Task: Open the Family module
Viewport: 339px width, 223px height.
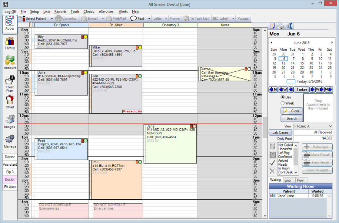Action: (10, 43)
